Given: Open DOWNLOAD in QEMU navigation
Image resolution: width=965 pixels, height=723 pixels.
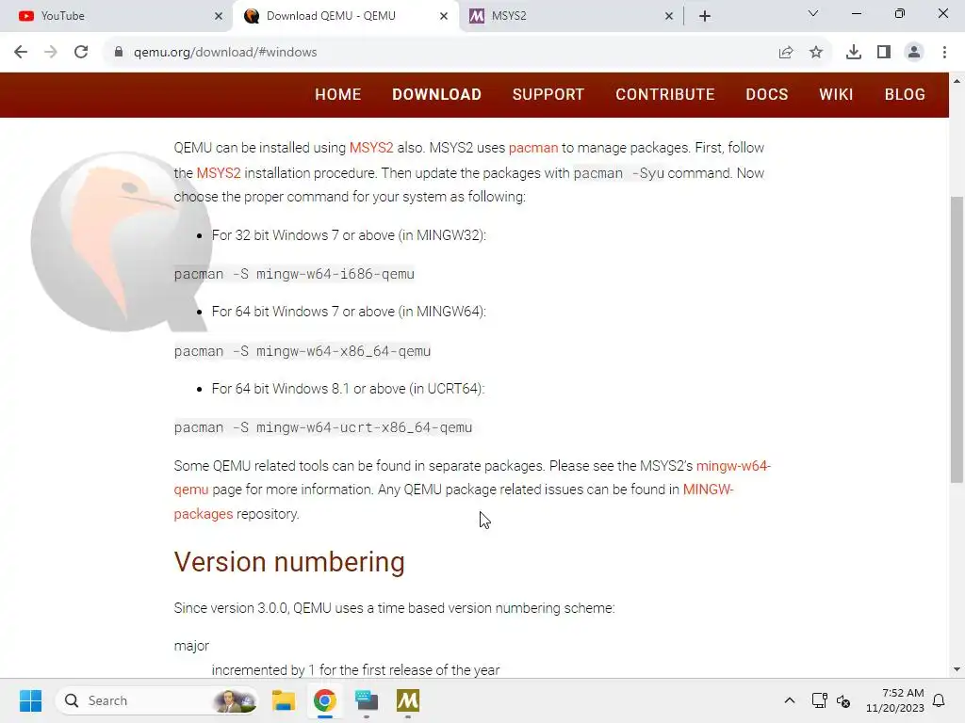Looking at the screenshot, I should point(437,95).
